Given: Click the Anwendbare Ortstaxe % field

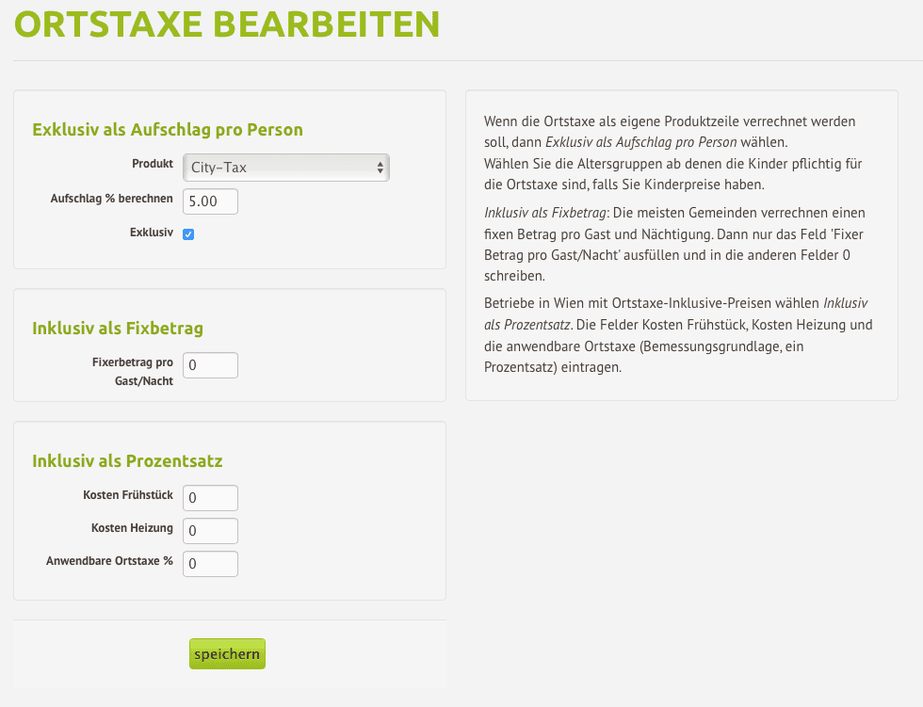Looking at the screenshot, I should (210, 564).
